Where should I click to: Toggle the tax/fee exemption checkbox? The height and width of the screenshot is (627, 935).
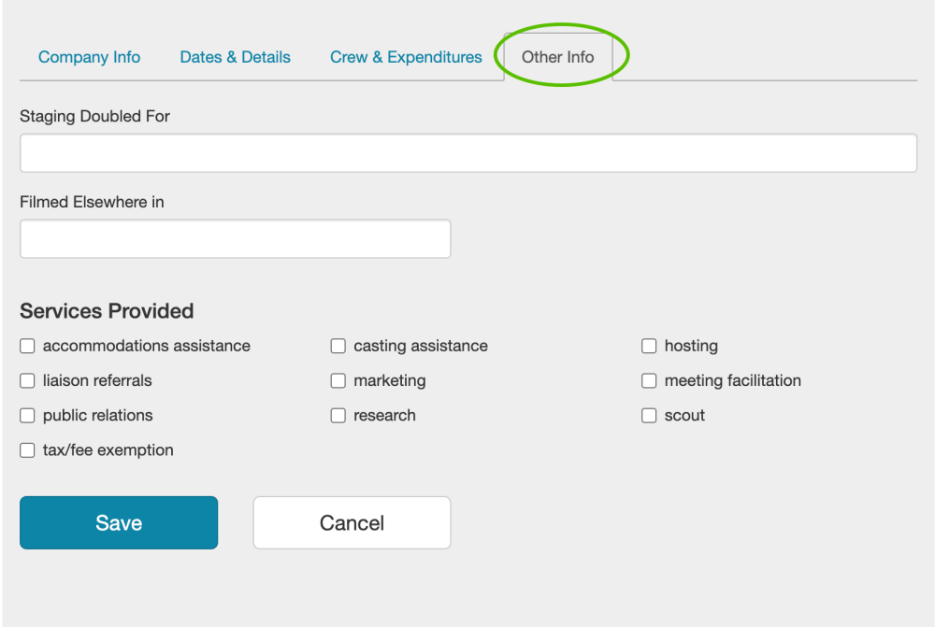[27, 450]
